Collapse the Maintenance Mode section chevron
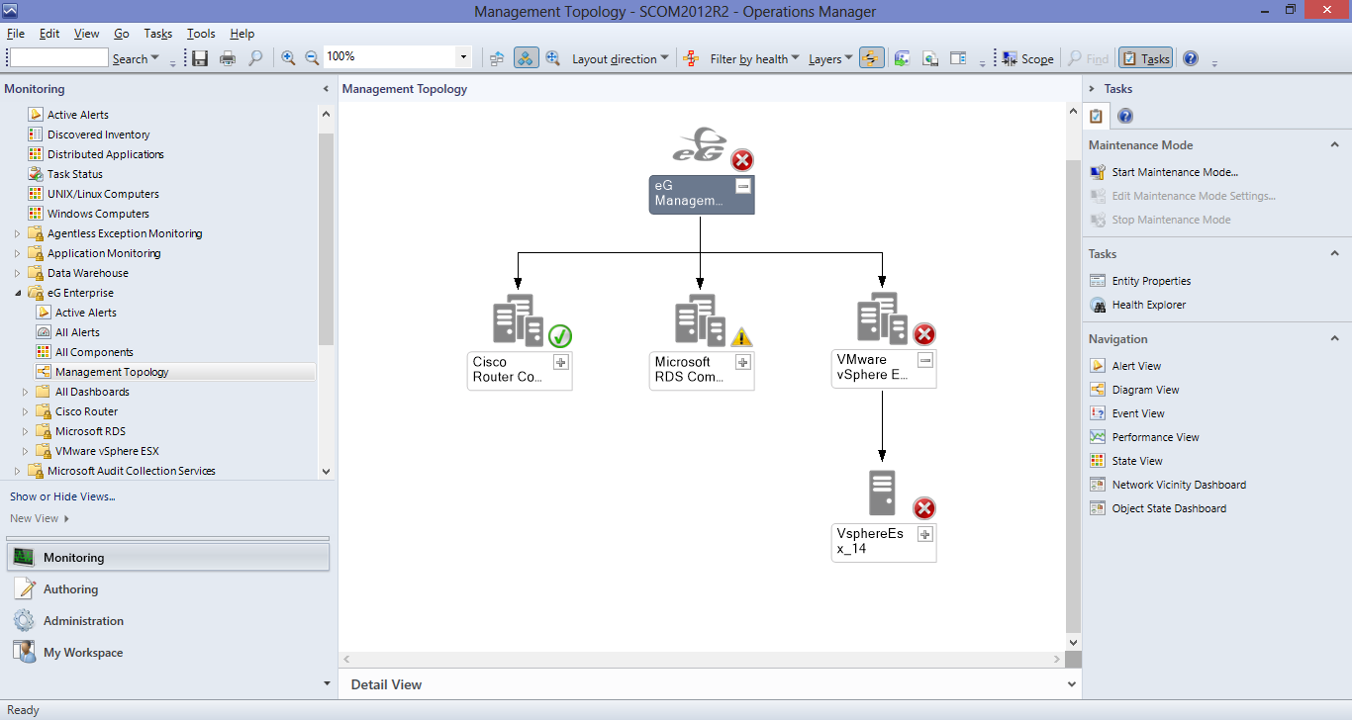This screenshot has height=720, width=1352. coord(1334,145)
